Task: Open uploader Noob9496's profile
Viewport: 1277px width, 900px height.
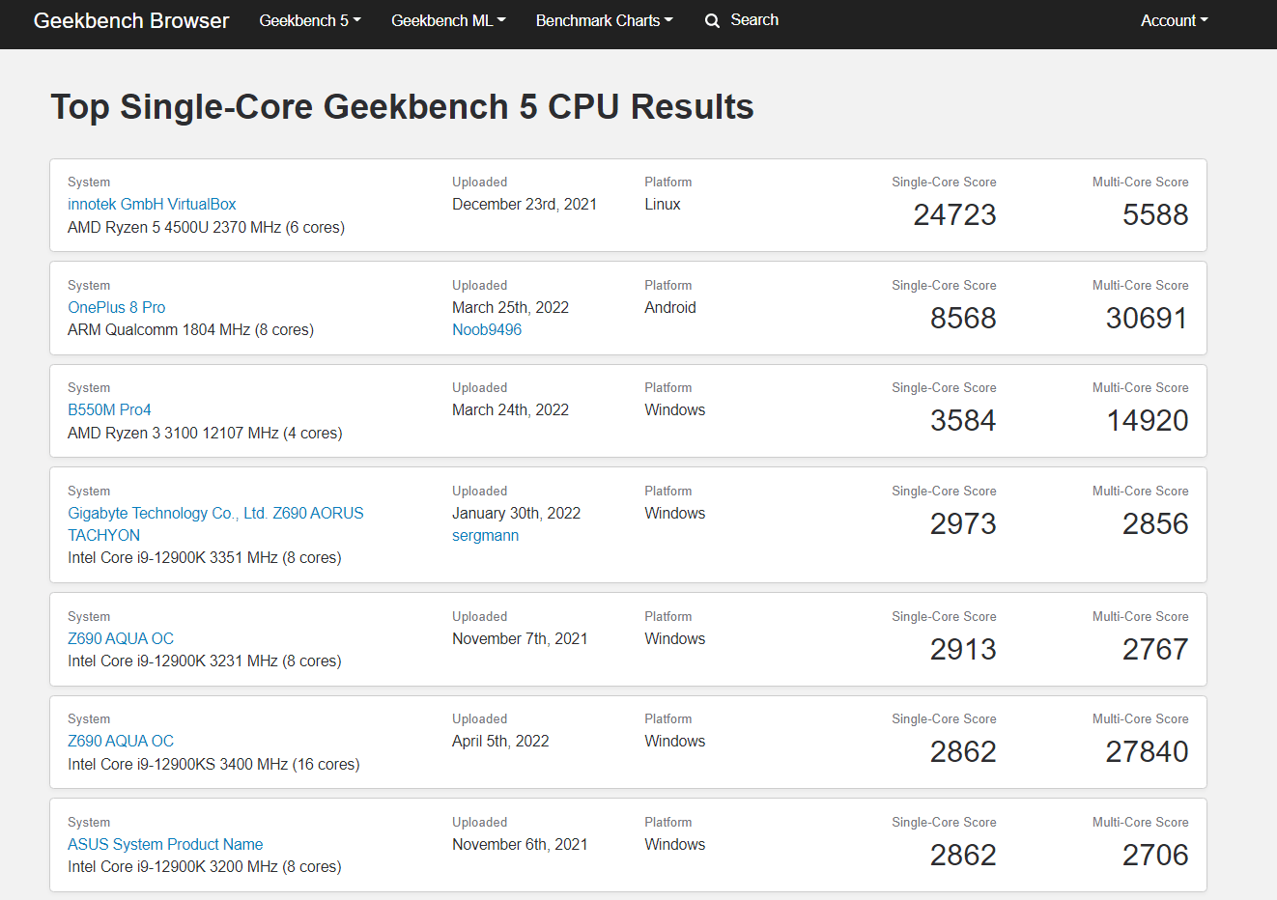Action: point(486,329)
